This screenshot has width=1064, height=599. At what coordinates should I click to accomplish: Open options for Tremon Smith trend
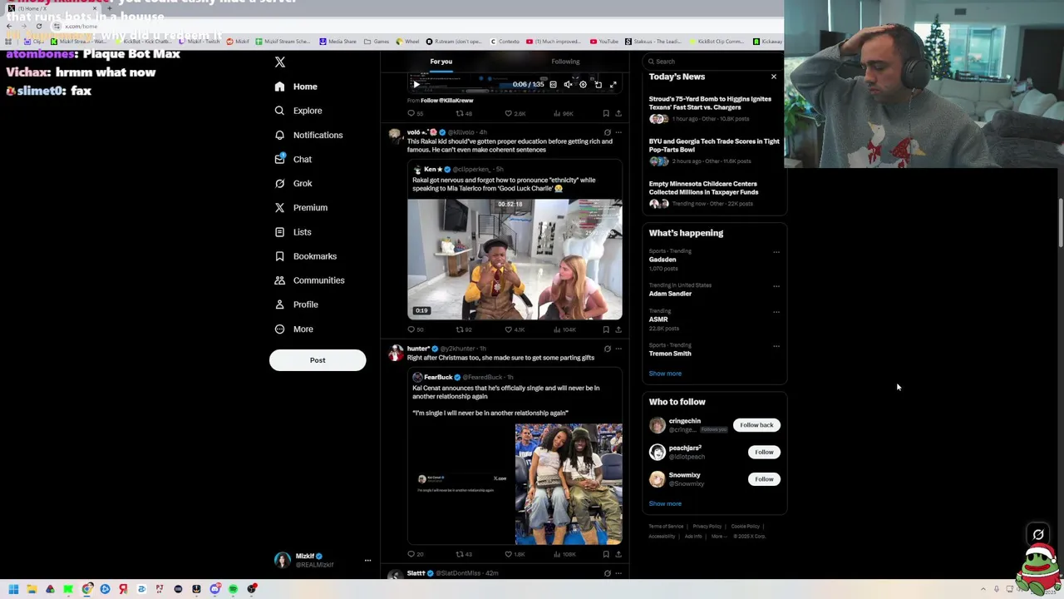pyautogui.click(x=776, y=346)
